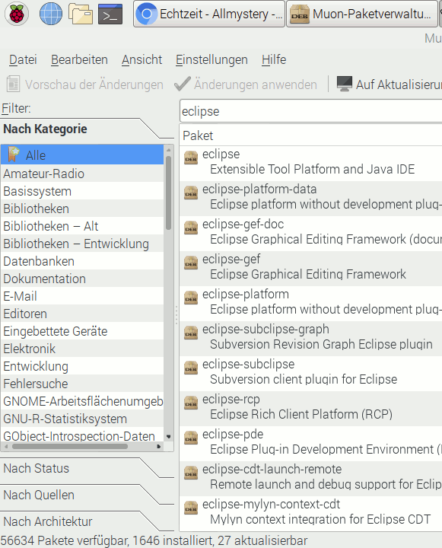Select the Amateur-Radio category
The image size is (442, 548).
(82, 174)
